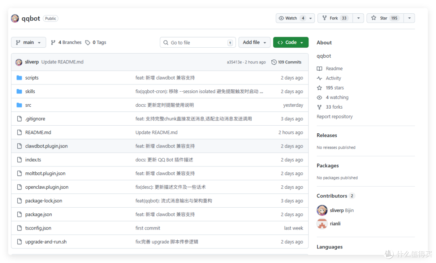Click the upgrade-and-run.sh file icon
The image size is (436, 263).
pyautogui.click(x=19, y=242)
